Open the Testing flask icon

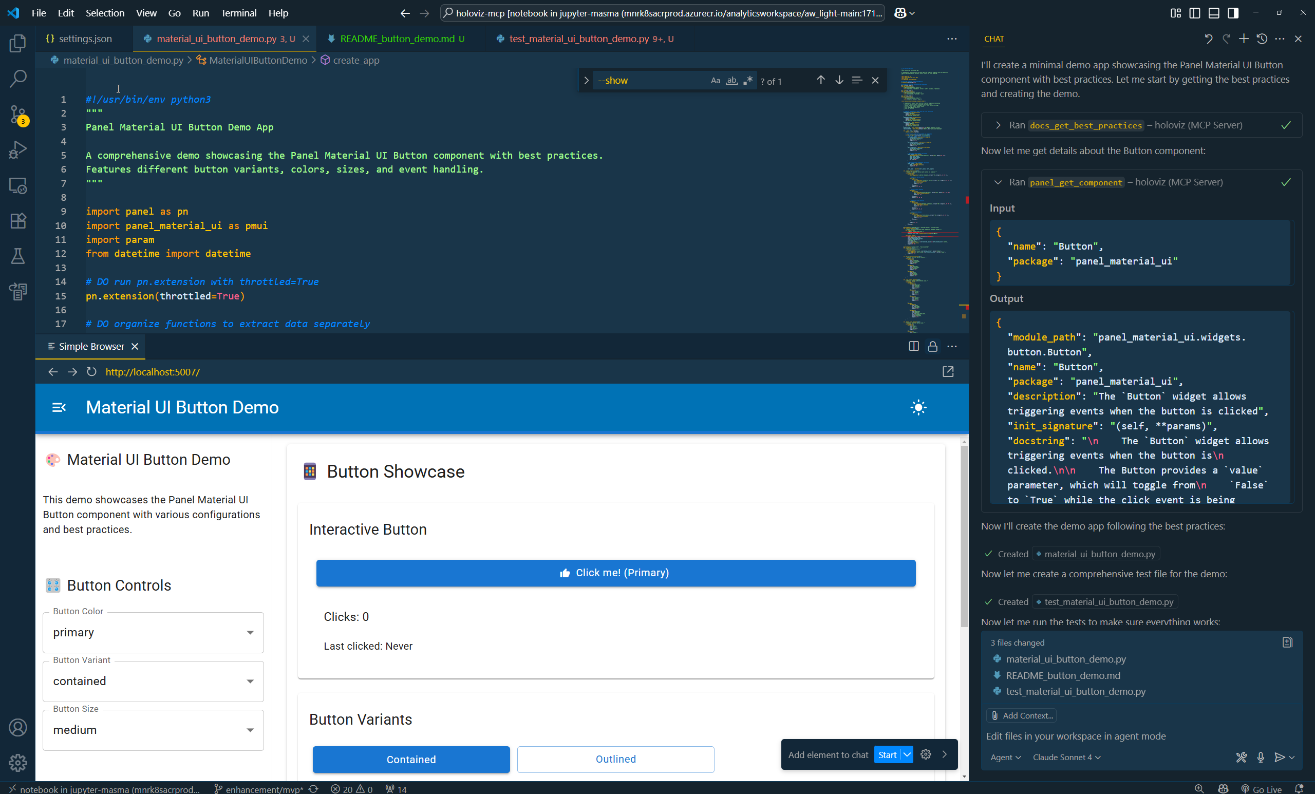(17, 256)
